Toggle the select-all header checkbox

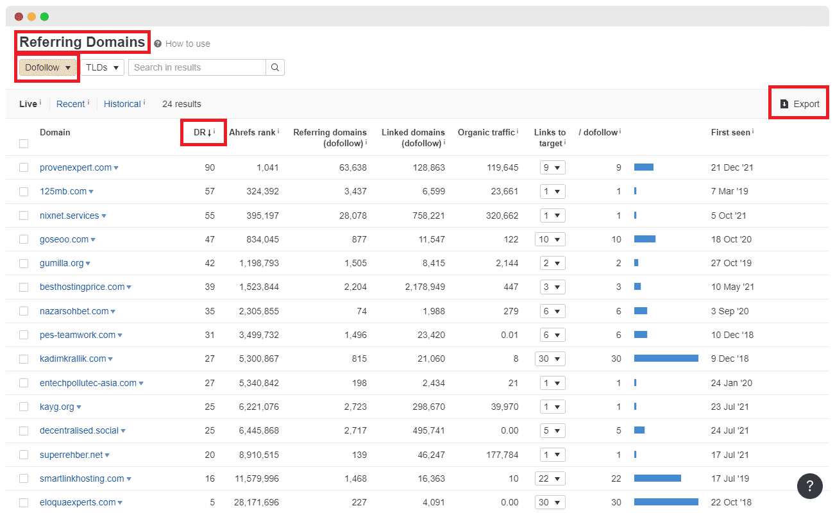[x=24, y=144]
